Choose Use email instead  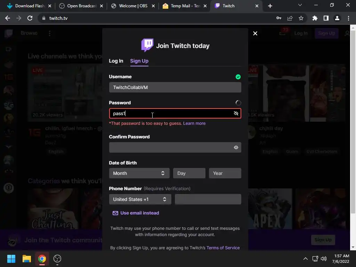pos(136,213)
